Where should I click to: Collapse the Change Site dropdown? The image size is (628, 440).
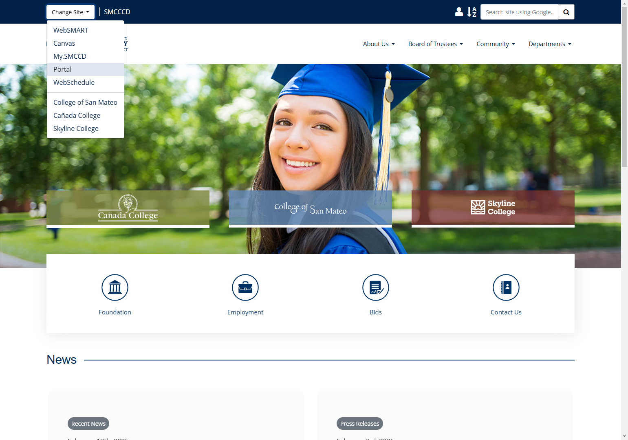(71, 12)
